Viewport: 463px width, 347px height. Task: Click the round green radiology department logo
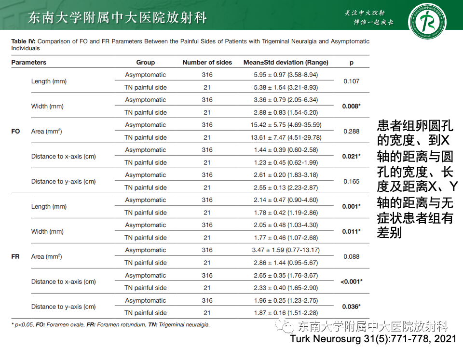click(x=427, y=21)
